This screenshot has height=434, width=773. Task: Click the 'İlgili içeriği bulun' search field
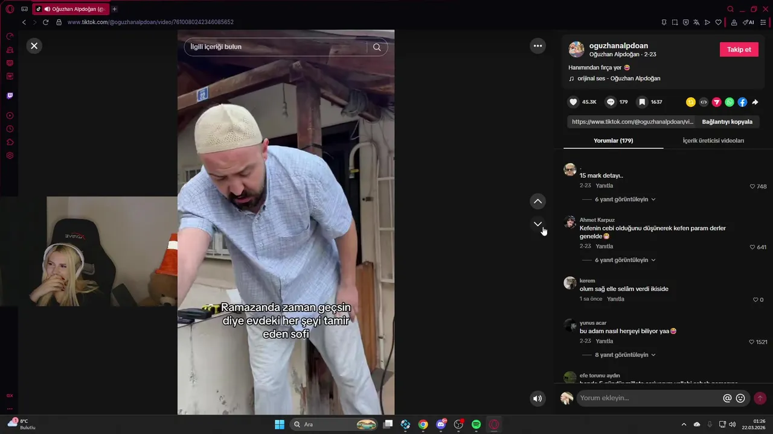pyautogui.click(x=277, y=47)
